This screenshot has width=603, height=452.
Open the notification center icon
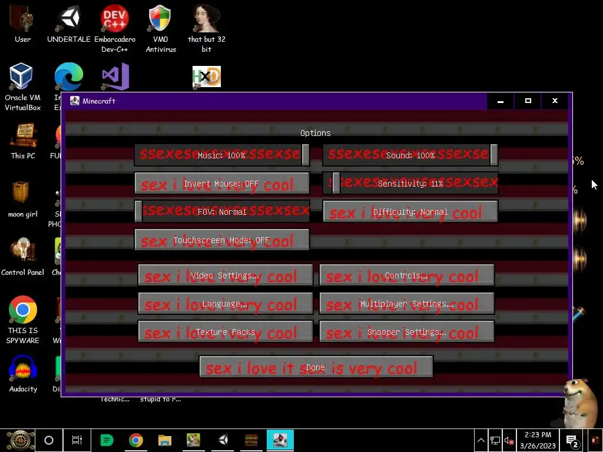(x=572, y=441)
